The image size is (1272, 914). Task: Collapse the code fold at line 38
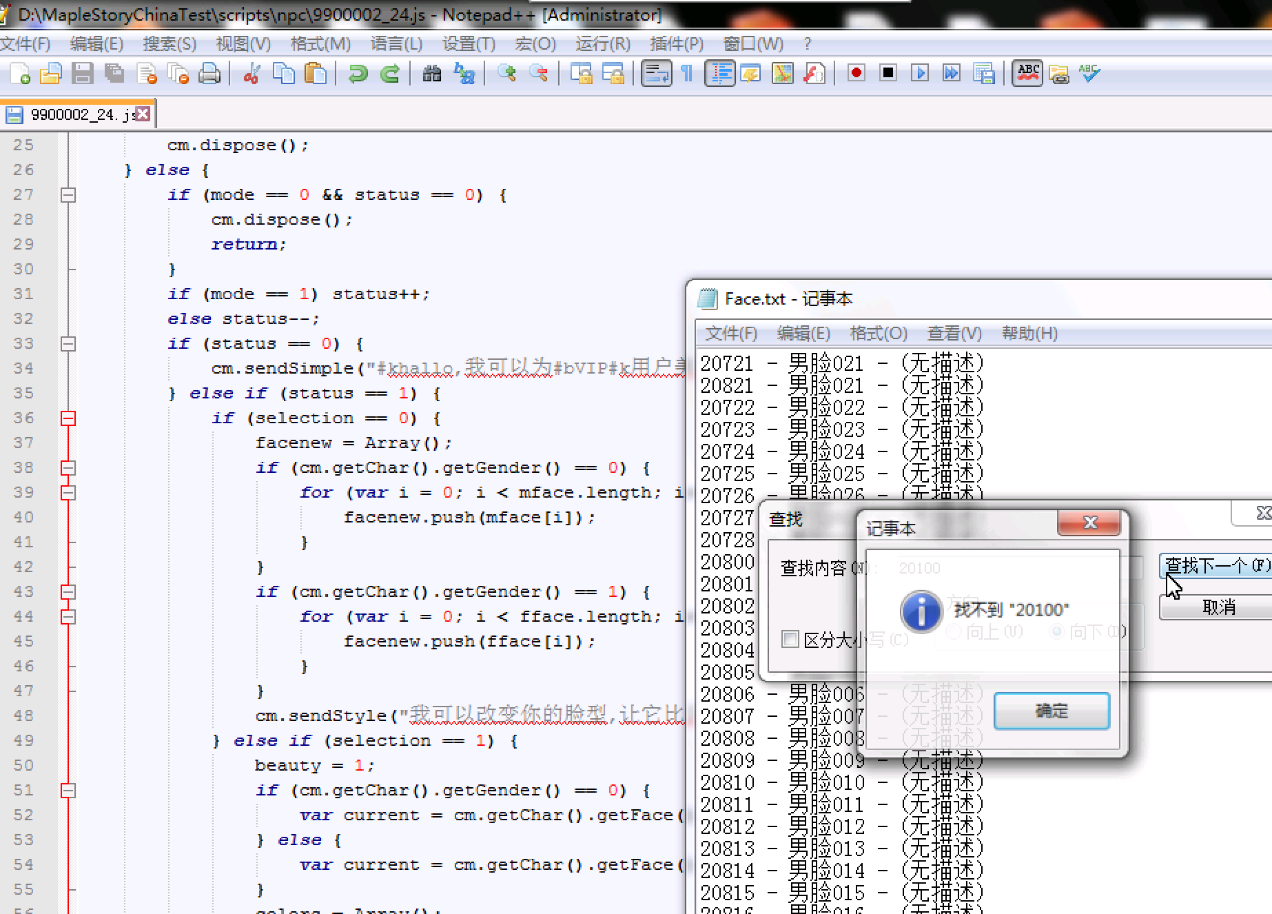[68, 468]
